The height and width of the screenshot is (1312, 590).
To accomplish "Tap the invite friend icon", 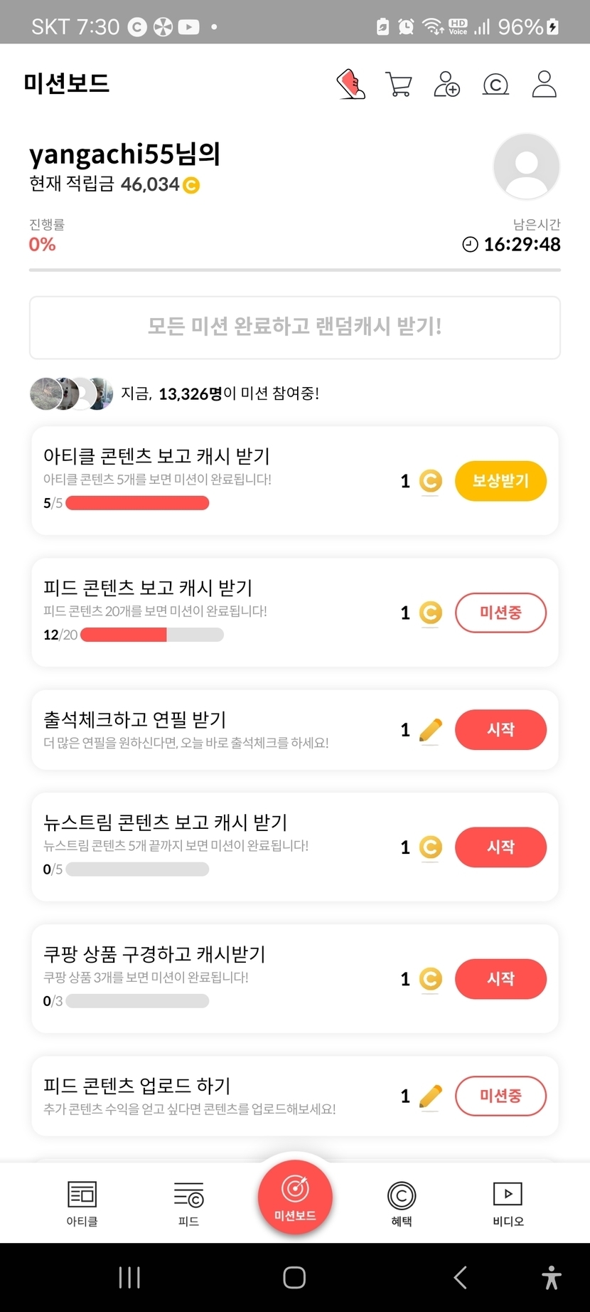I will (446, 84).
